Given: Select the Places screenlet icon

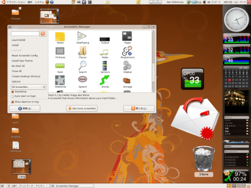Looking at the screenshot, I should coord(83,51).
